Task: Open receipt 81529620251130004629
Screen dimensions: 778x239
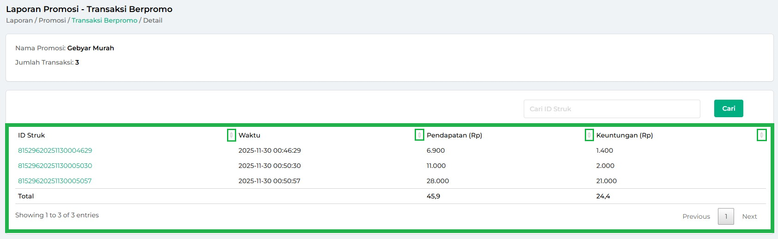Action: pos(55,150)
